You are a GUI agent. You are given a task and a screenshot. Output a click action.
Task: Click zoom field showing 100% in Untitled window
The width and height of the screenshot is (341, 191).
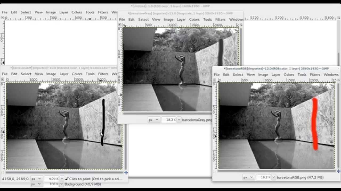(x=51, y=184)
